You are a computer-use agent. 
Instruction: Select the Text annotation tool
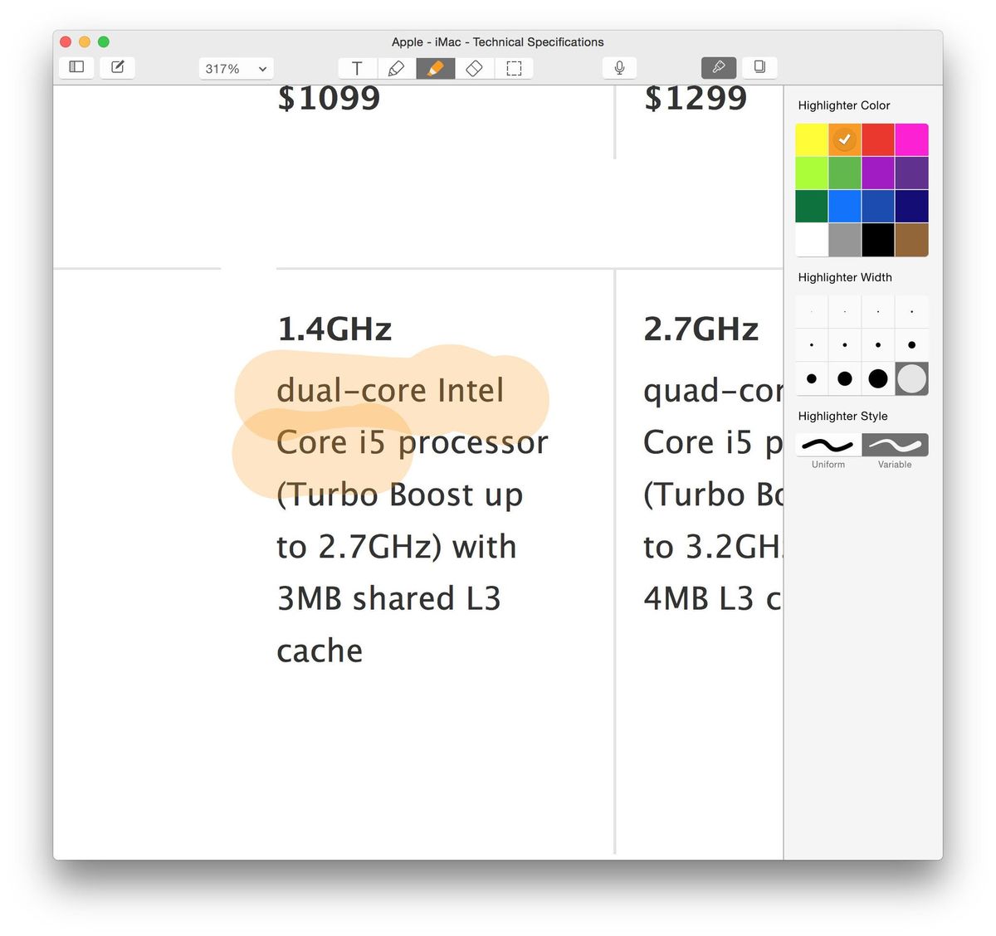(357, 68)
